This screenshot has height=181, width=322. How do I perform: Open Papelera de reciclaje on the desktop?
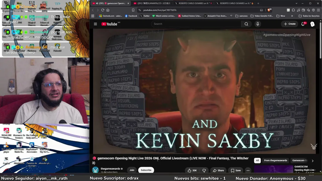coord(32,161)
